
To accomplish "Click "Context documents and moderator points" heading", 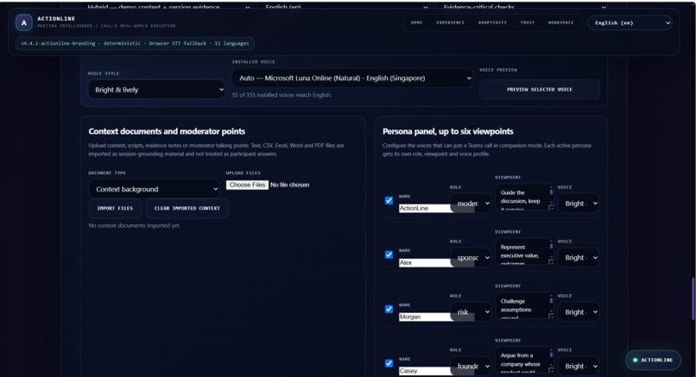I will [x=167, y=131].
